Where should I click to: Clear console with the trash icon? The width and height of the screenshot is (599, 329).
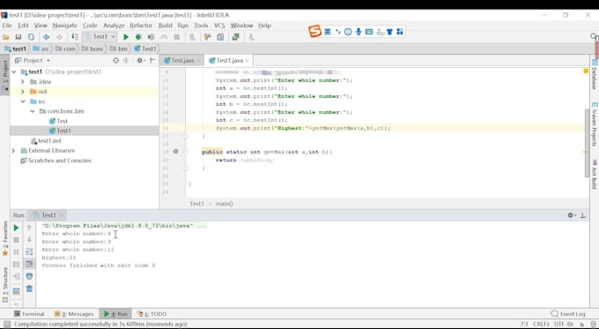click(29, 288)
